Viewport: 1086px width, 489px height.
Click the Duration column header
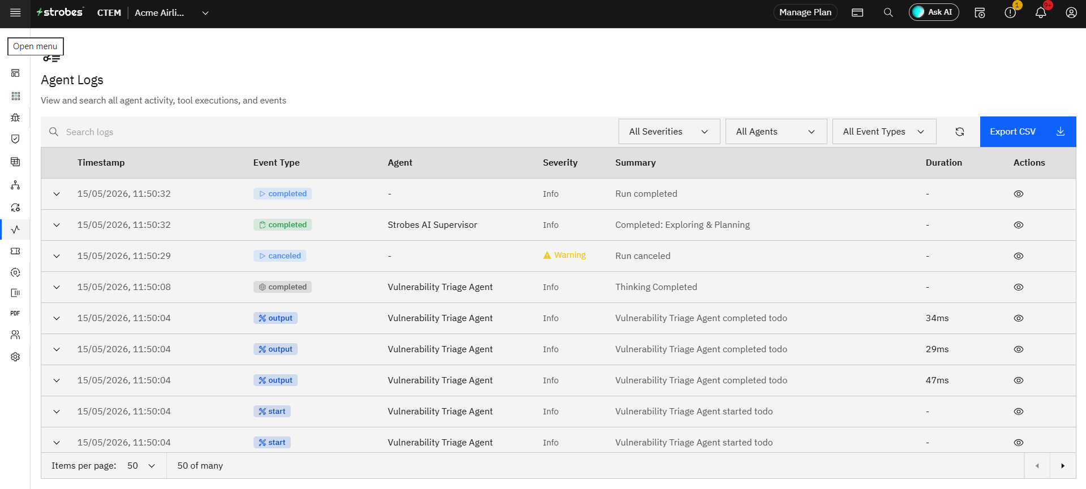(x=944, y=163)
